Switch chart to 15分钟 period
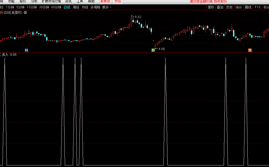269x167 pixels. click(32, 7)
